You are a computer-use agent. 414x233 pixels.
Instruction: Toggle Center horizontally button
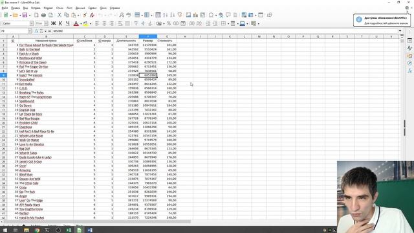[x=104, y=23]
